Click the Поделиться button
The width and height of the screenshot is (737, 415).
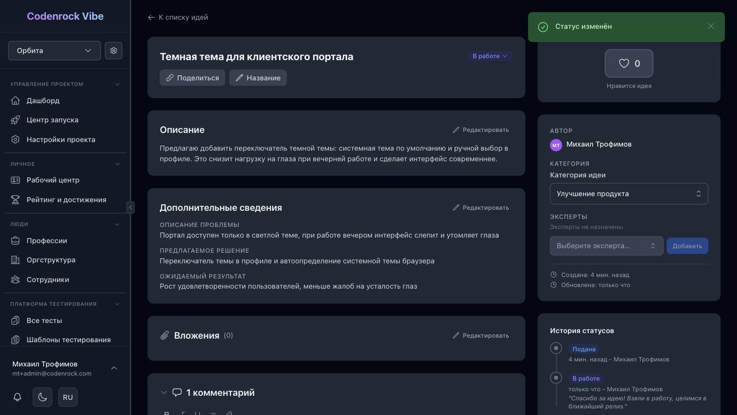192,78
